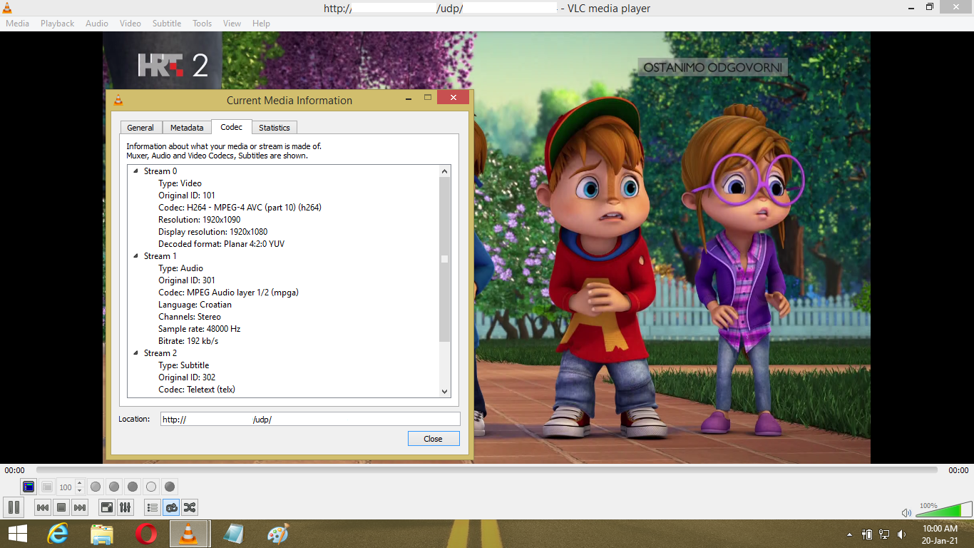This screenshot has width=974, height=548.
Task: Select 'Decoded format: Planar 4:2:0 YUV' row
Action: pyautogui.click(x=222, y=244)
